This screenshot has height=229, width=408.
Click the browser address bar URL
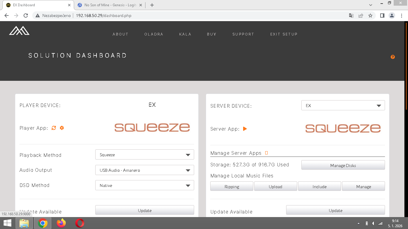pos(104,16)
